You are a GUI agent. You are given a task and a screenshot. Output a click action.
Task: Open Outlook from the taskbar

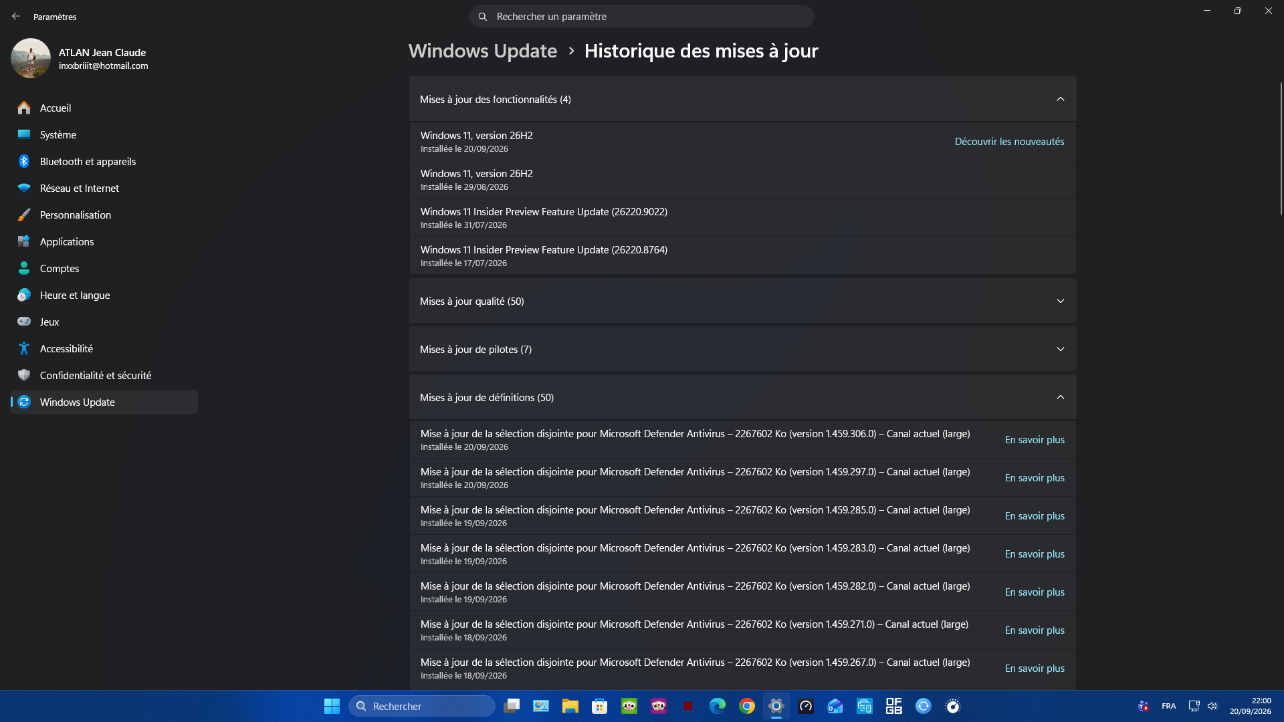tap(835, 706)
